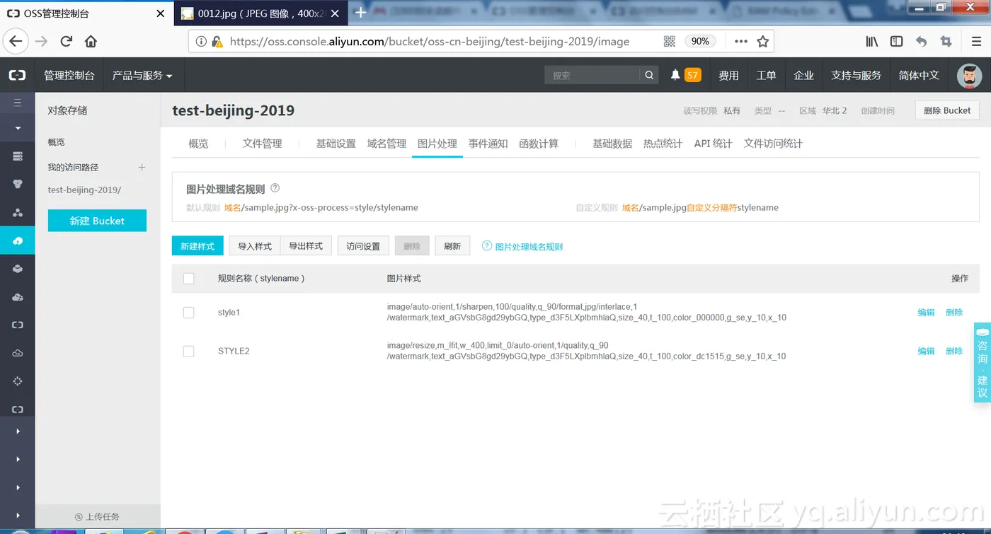
Task: Open the Firefox hamburger menu
Action: click(x=976, y=42)
